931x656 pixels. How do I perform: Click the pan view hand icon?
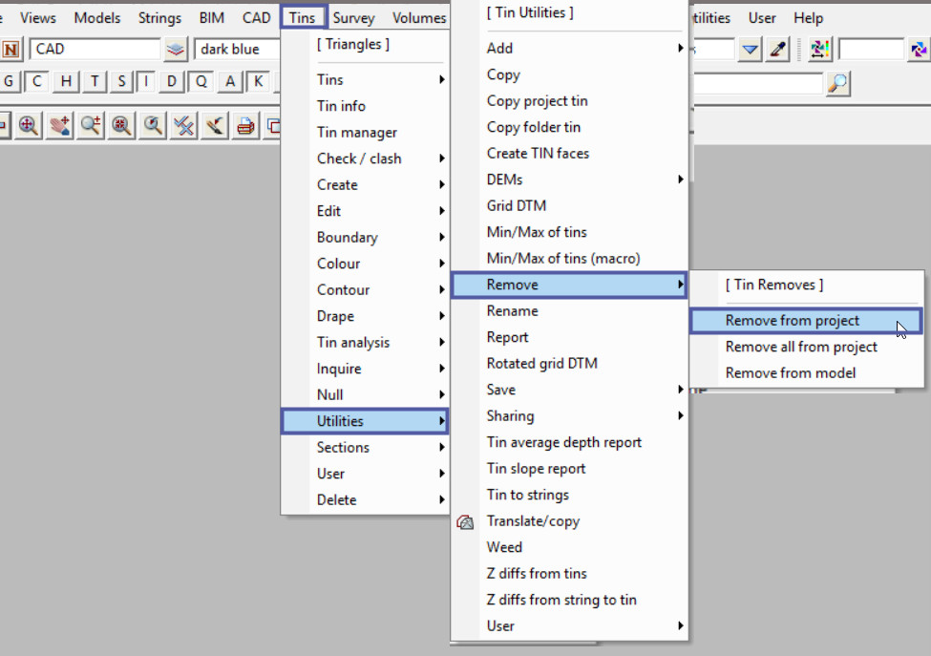coord(59,125)
